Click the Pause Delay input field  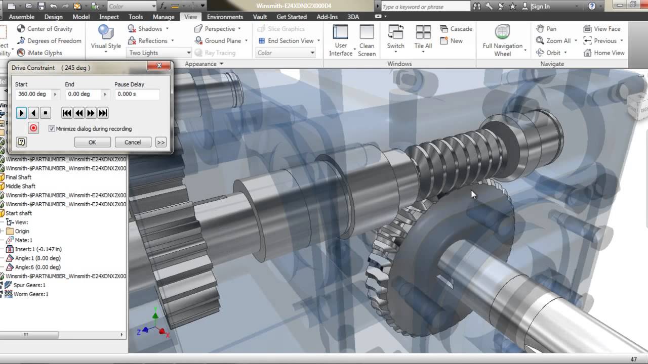pyautogui.click(x=137, y=94)
